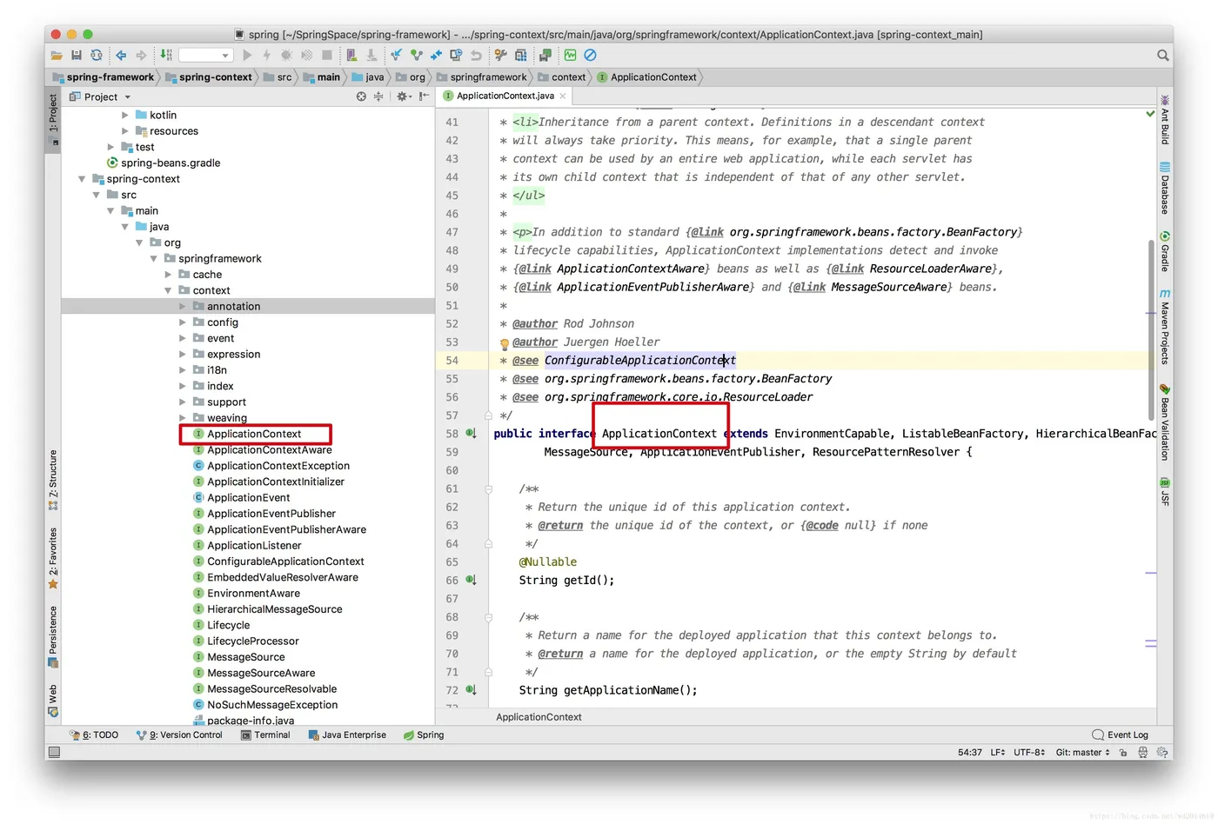Viewport: 1218px width, 824px height.
Task: Expand the i18n package
Action: [183, 370]
